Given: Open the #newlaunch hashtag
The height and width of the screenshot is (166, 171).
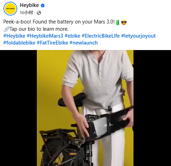Looking at the screenshot, I should point(84,43).
